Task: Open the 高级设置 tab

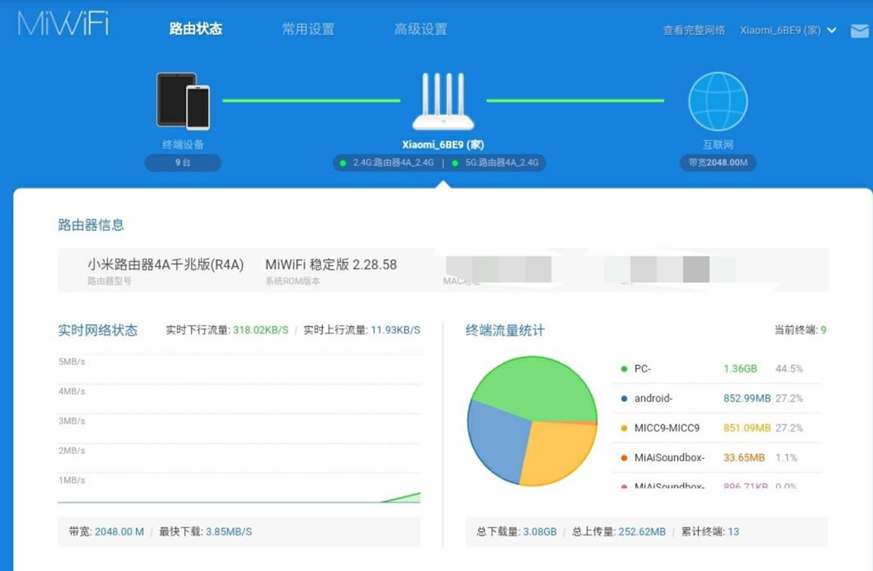Action: pos(421,29)
